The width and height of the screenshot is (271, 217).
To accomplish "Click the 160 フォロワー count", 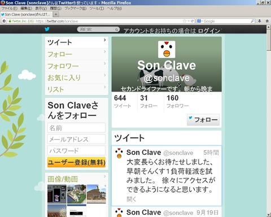I will tap(178, 101).
